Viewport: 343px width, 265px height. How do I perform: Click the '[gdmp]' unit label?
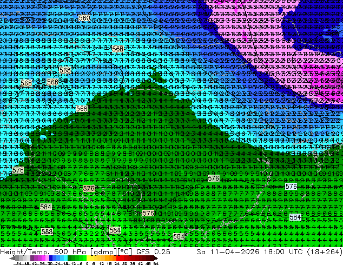(x=103, y=252)
